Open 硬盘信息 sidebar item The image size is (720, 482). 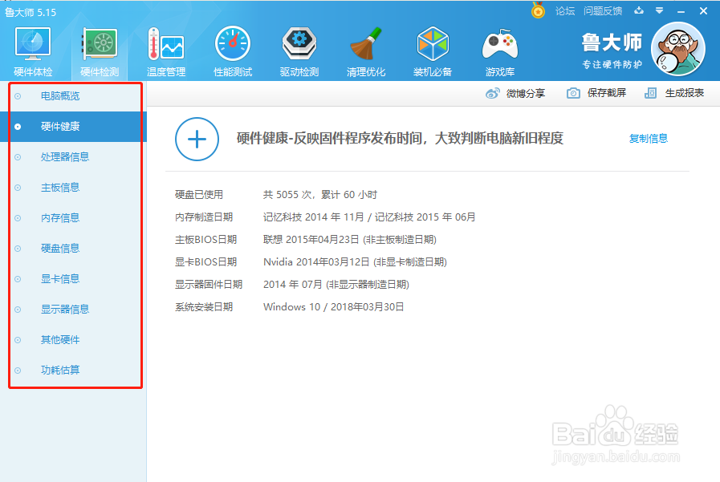coord(60,249)
